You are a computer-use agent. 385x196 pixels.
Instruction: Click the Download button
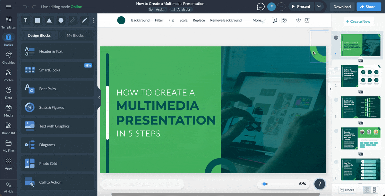[x=342, y=7]
